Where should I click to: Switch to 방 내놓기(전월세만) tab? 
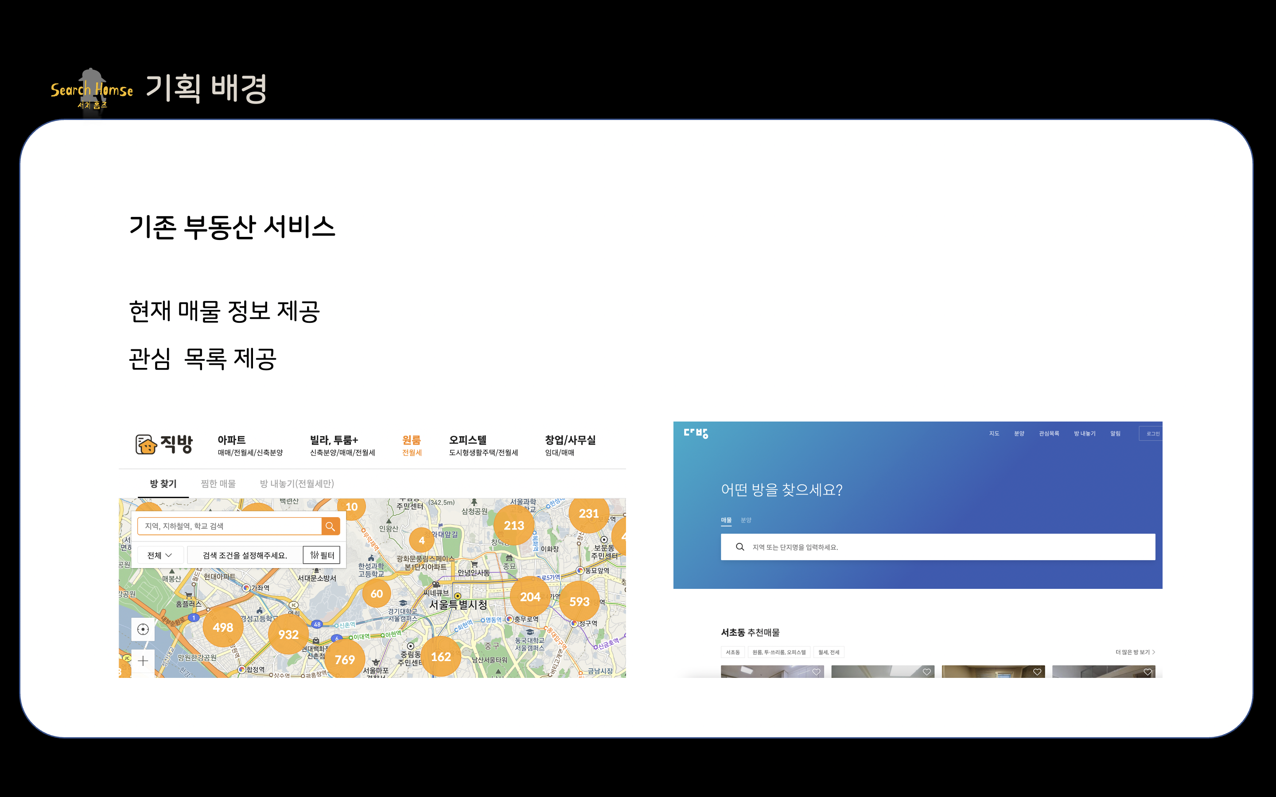297,484
